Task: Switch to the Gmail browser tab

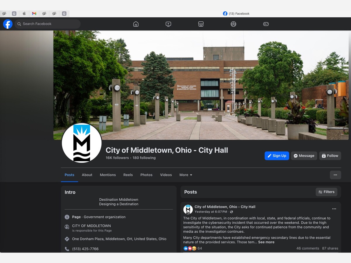Action: click(34, 13)
